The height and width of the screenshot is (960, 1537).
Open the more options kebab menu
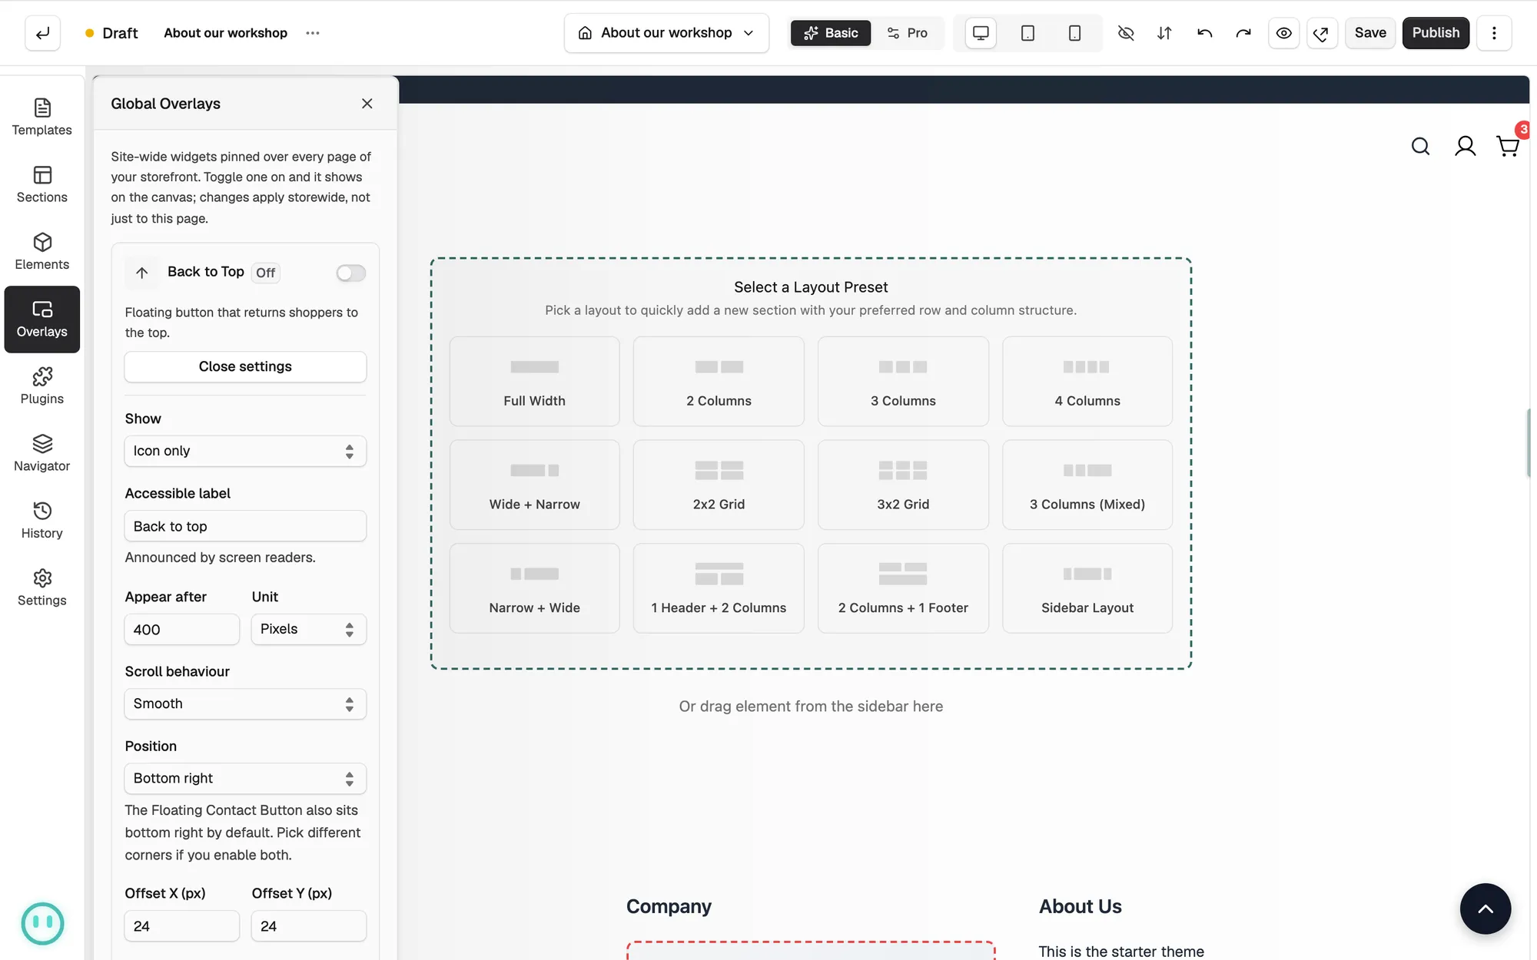tap(1493, 33)
